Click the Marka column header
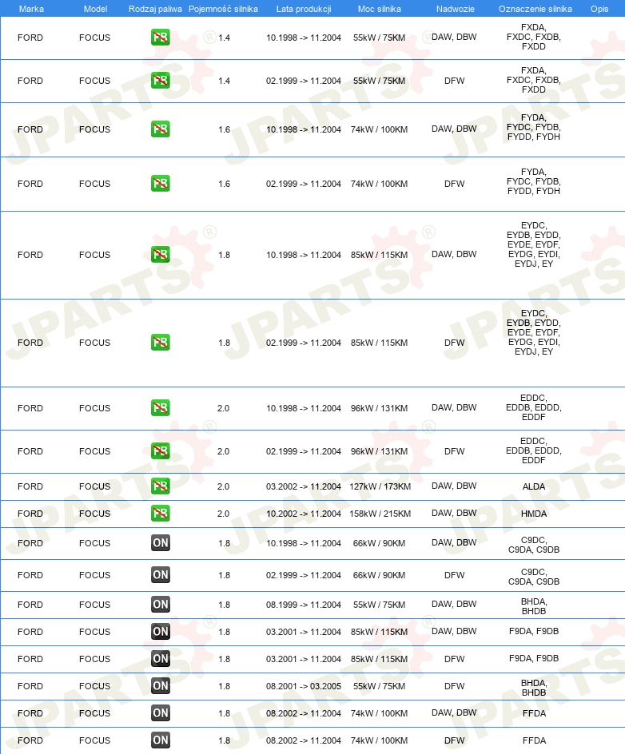Image resolution: width=625 pixels, height=754 pixels. (31, 9)
